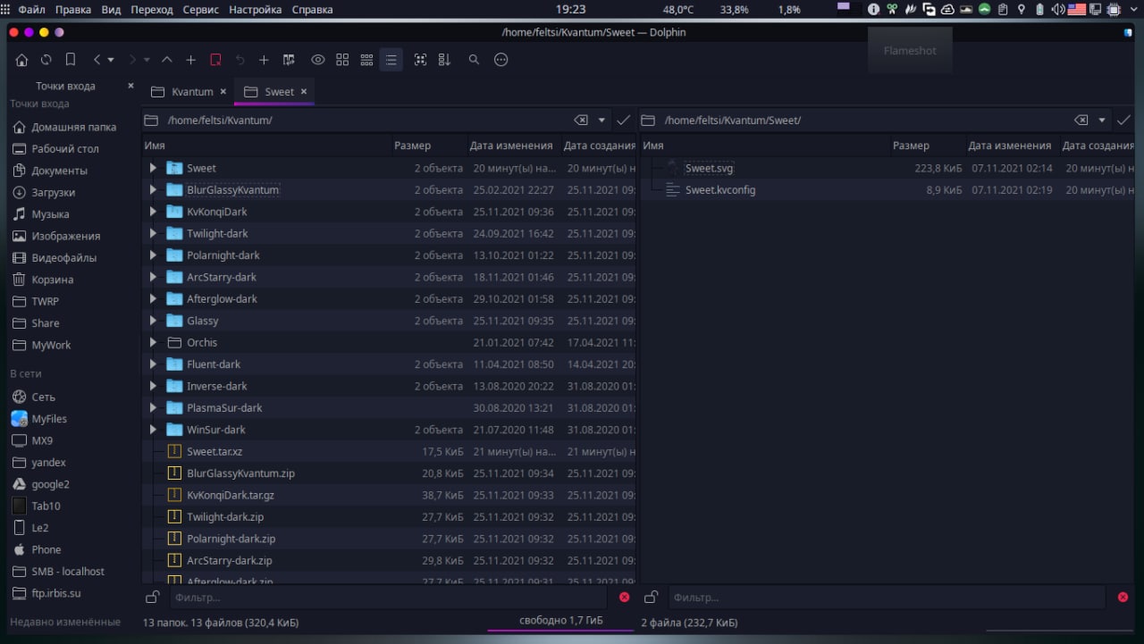This screenshot has height=644, width=1144.
Task: Click the Sweet.kvconfig file icon
Action: [x=673, y=190]
